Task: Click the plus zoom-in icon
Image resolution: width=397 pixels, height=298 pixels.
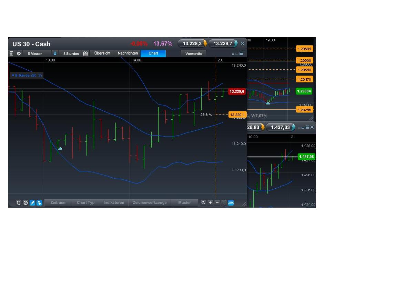Action: coord(210,203)
